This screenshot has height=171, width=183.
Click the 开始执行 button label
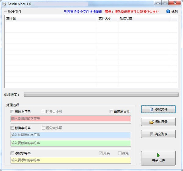(x=158, y=161)
